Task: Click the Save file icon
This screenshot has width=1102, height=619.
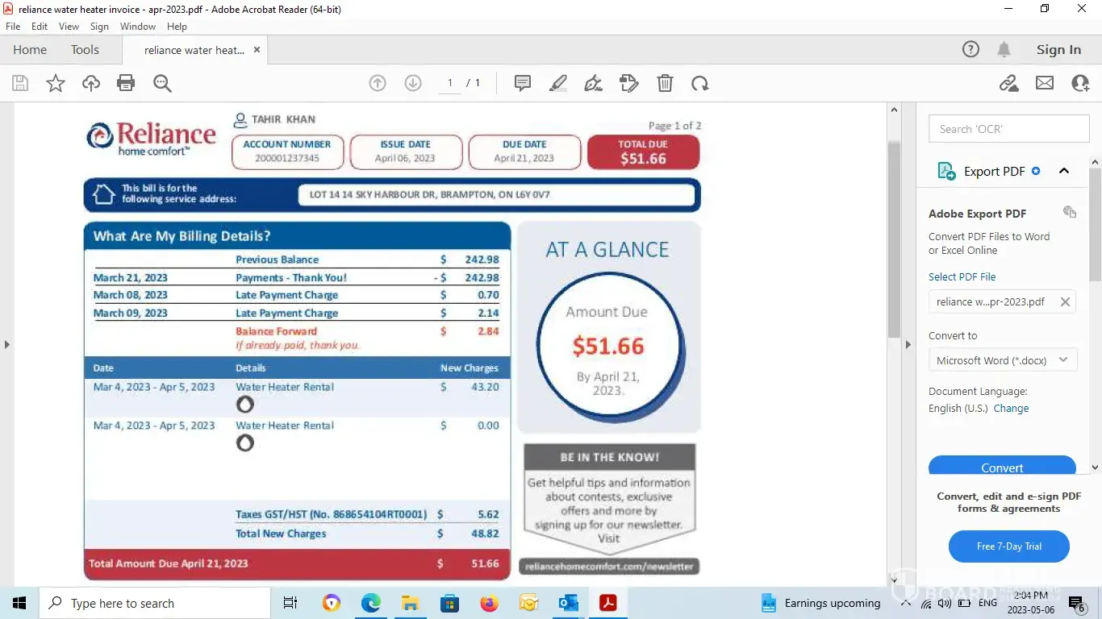Action: [20, 83]
